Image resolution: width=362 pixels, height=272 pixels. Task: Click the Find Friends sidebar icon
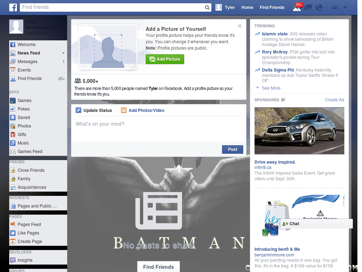[x=13, y=79]
